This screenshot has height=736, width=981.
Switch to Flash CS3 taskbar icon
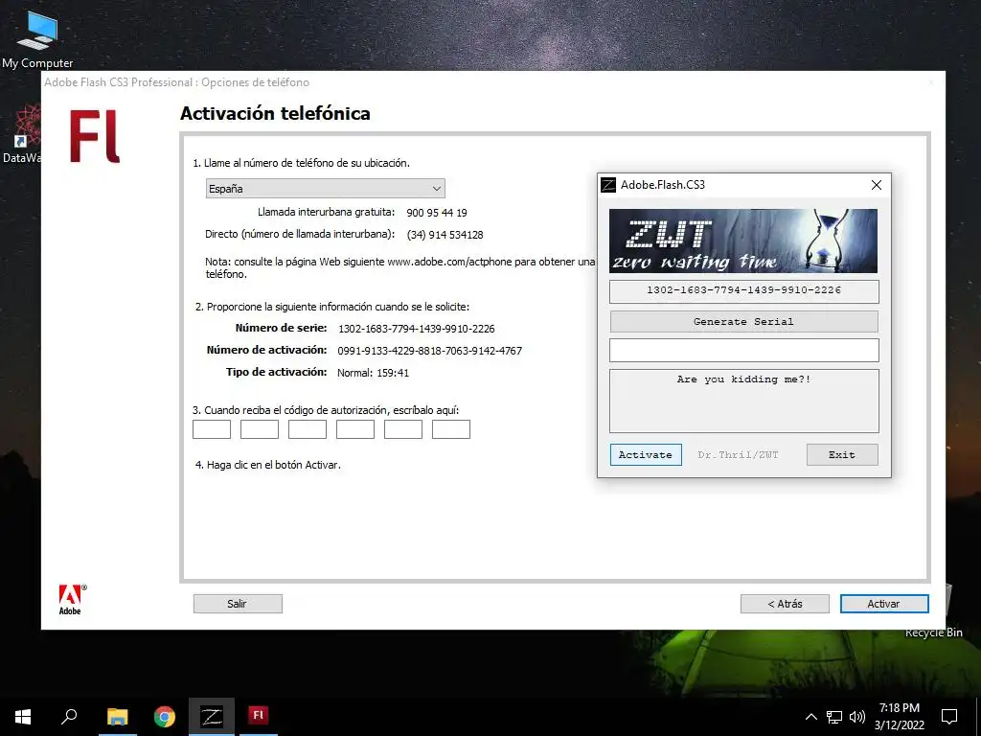tap(258, 717)
